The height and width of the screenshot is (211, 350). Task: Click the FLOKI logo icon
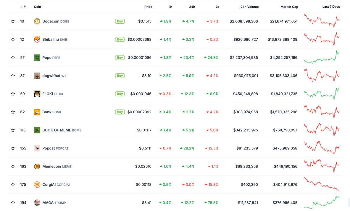coord(37,94)
